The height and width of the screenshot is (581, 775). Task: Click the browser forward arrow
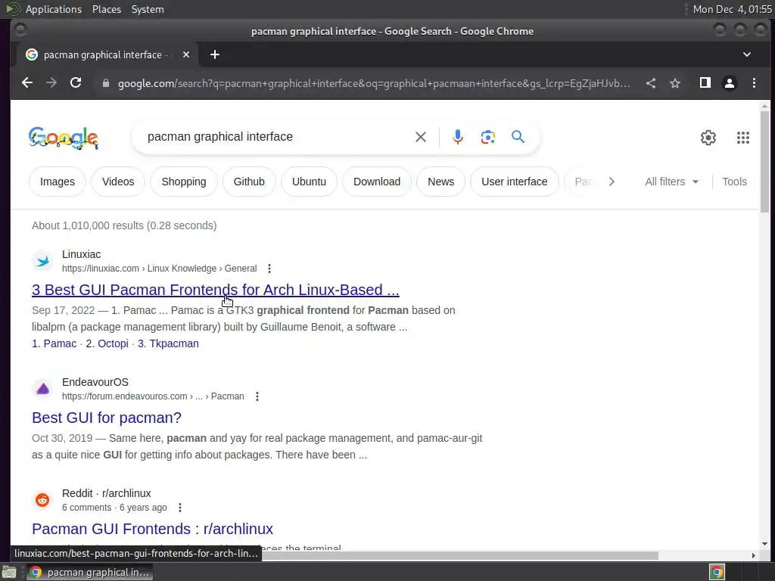[x=51, y=83]
